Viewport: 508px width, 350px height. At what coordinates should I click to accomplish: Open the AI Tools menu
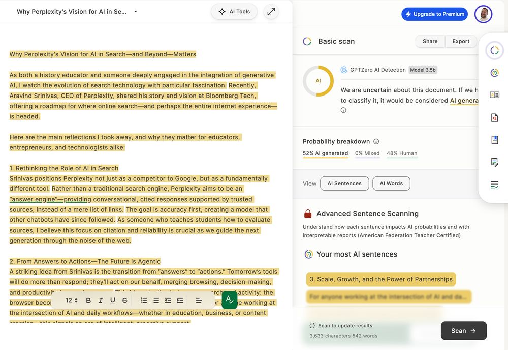coord(234,12)
